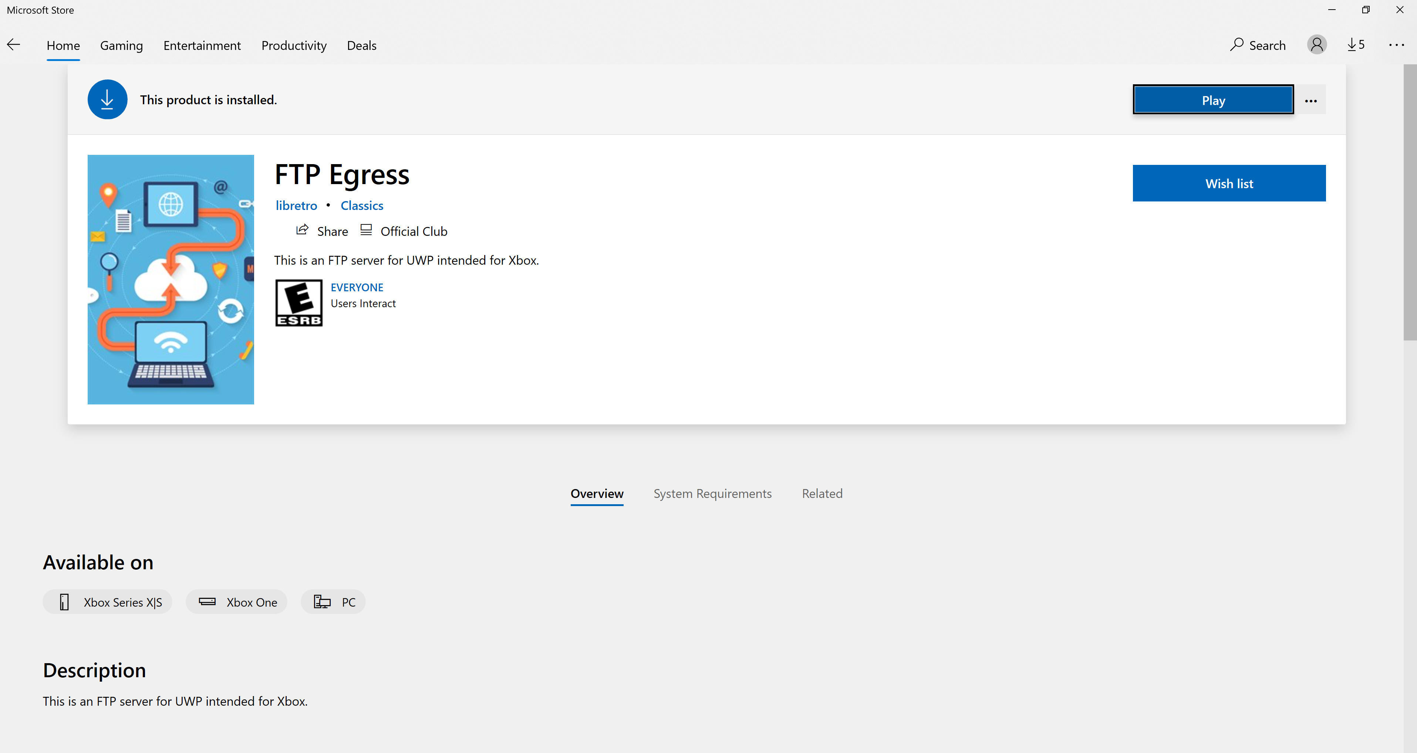Click the vertical scrollbar thumb
Viewport: 1417px width, 753px height.
pyautogui.click(x=1410, y=202)
